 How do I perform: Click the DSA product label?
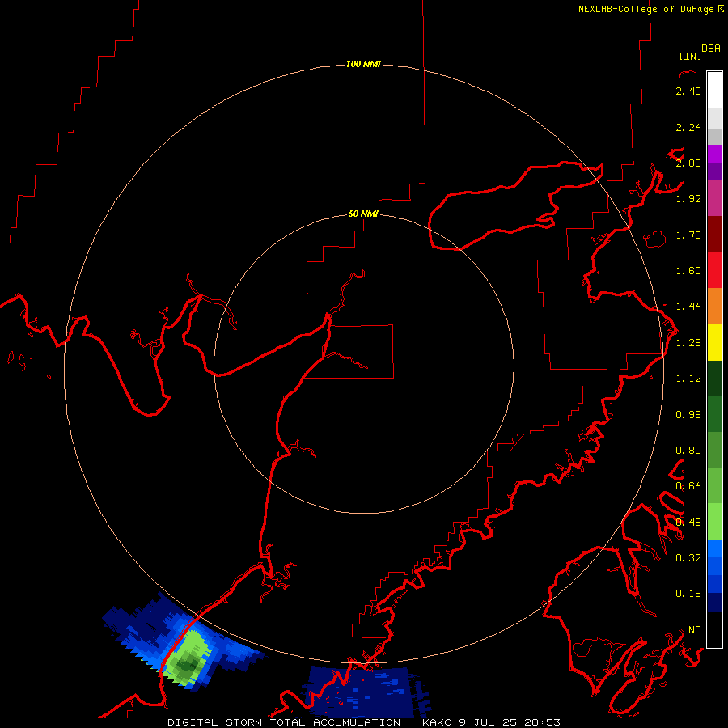[711, 49]
